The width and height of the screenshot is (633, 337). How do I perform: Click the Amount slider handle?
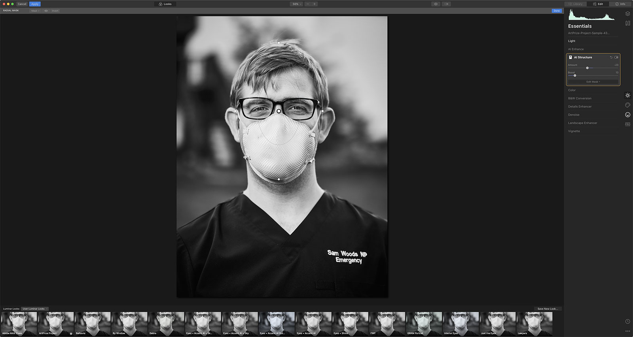coord(587,68)
